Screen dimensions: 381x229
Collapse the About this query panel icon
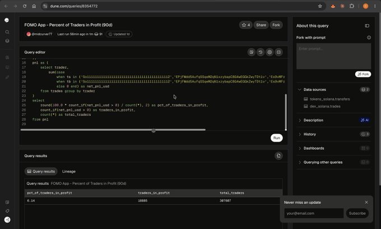click(367, 26)
